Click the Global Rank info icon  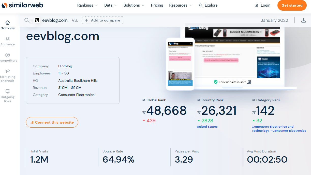click(144, 100)
